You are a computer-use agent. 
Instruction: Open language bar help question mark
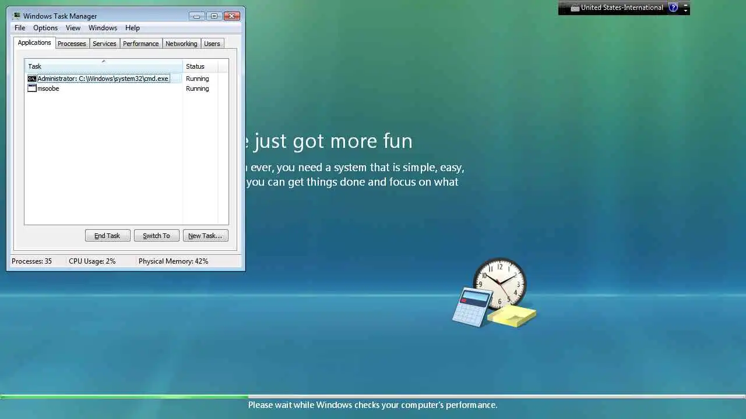point(674,8)
